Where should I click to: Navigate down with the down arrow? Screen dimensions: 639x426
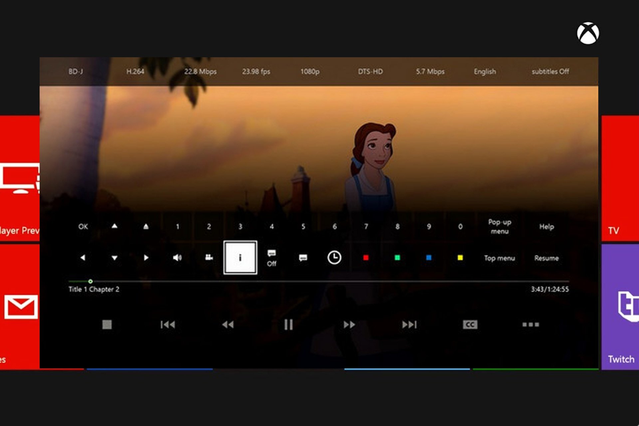[x=114, y=258]
